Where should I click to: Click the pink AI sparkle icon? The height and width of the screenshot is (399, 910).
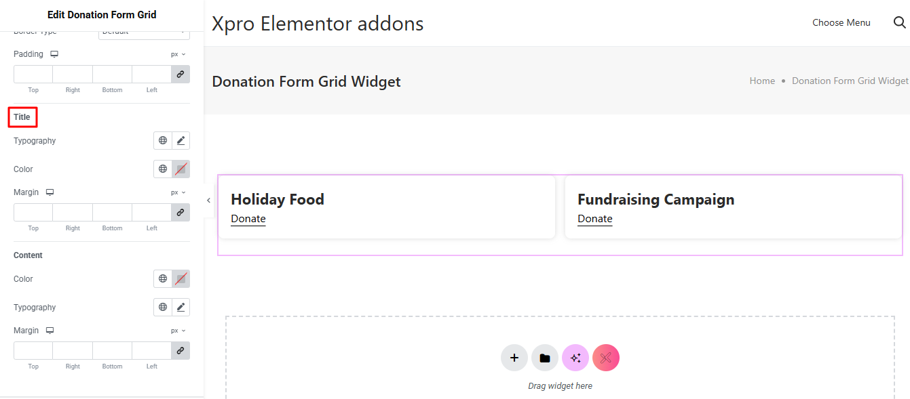575,358
